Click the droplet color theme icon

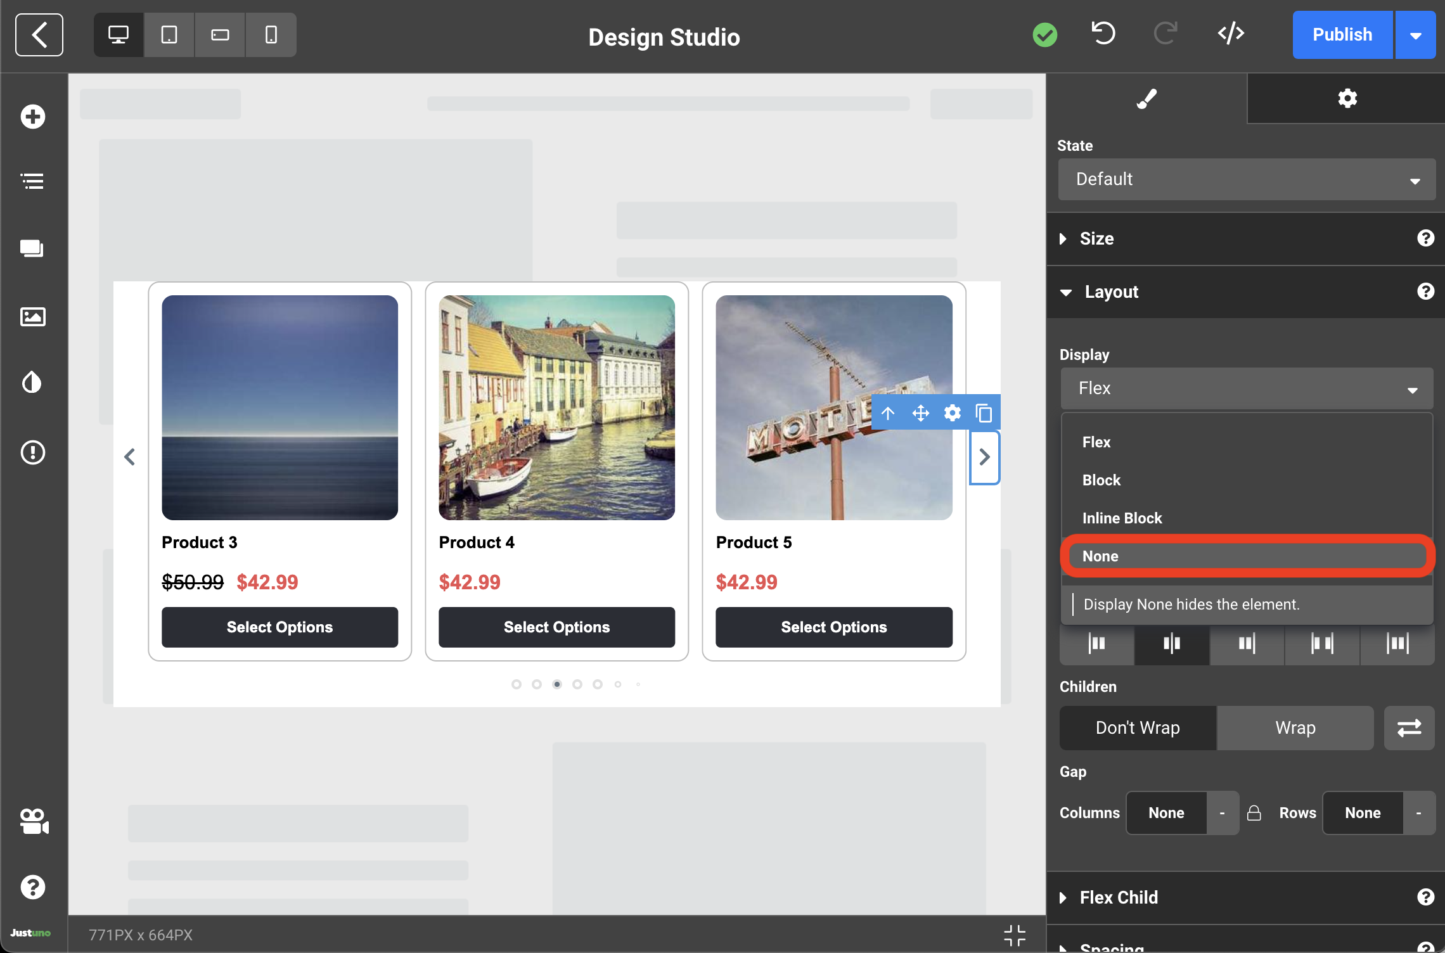(x=33, y=383)
